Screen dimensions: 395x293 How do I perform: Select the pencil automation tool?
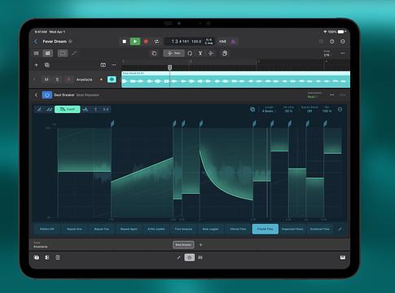[x=74, y=53]
